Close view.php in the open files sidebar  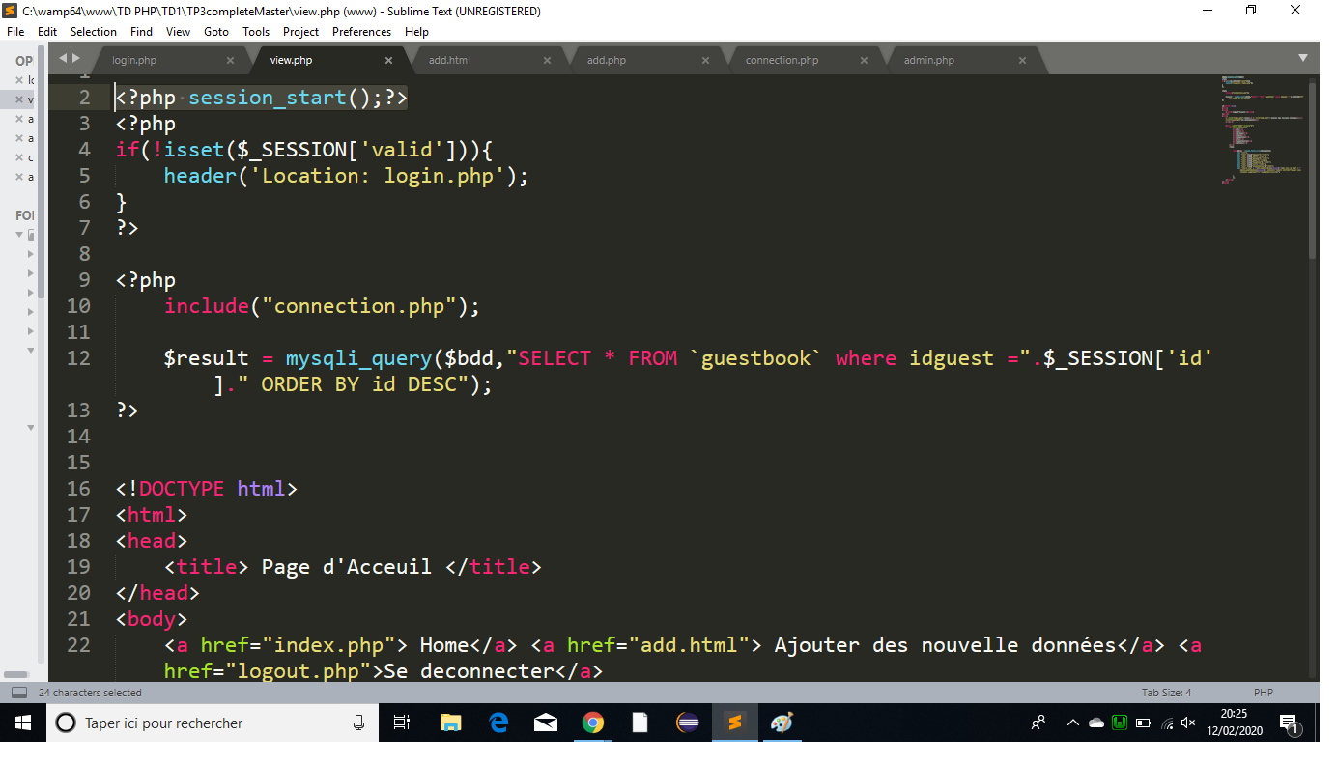coord(19,99)
